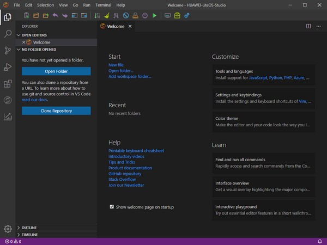Viewport: 327px width, 245px height.
Task: Click the green Run play toolbar icon
Action: click(155, 16)
